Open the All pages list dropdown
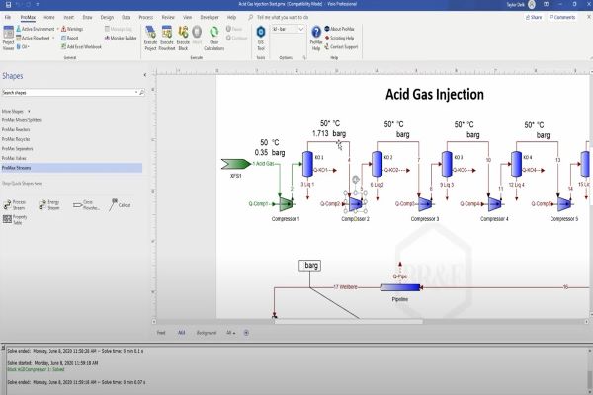The height and width of the screenshot is (395, 593). click(x=230, y=333)
